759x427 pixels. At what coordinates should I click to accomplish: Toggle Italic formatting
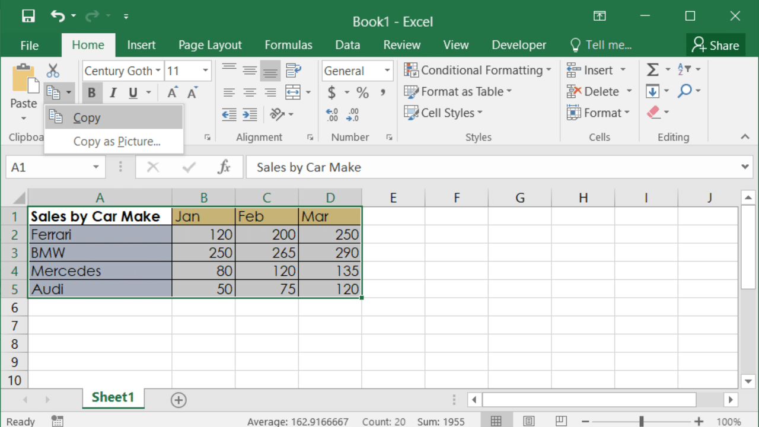click(x=113, y=93)
